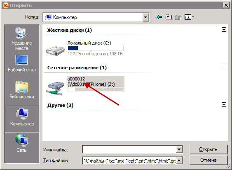Screen dimensions: 232x170
Task: Open the Папка location dropdown
Action: tap(145, 17)
